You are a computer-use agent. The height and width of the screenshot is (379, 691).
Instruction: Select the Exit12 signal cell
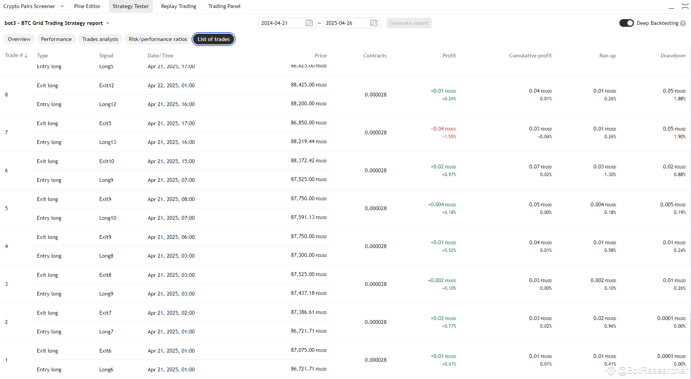106,85
